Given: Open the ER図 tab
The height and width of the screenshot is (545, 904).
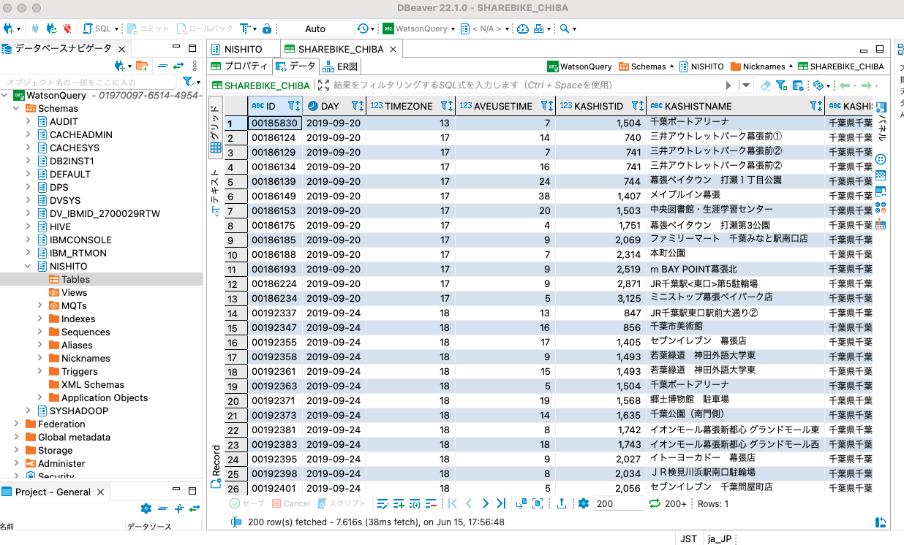Looking at the screenshot, I should click(342, 66).
